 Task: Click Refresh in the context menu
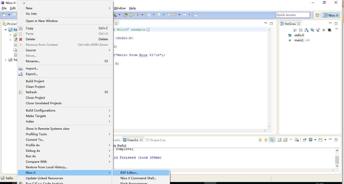click(65, 92)
